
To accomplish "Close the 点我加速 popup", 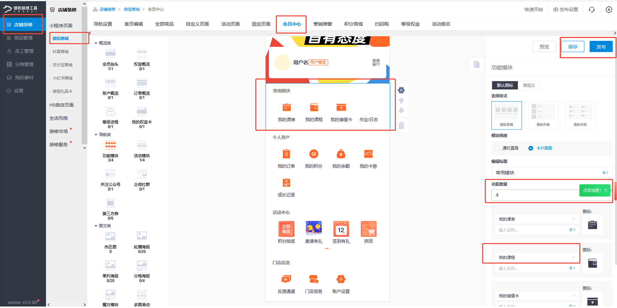I will tap(606, 190).
